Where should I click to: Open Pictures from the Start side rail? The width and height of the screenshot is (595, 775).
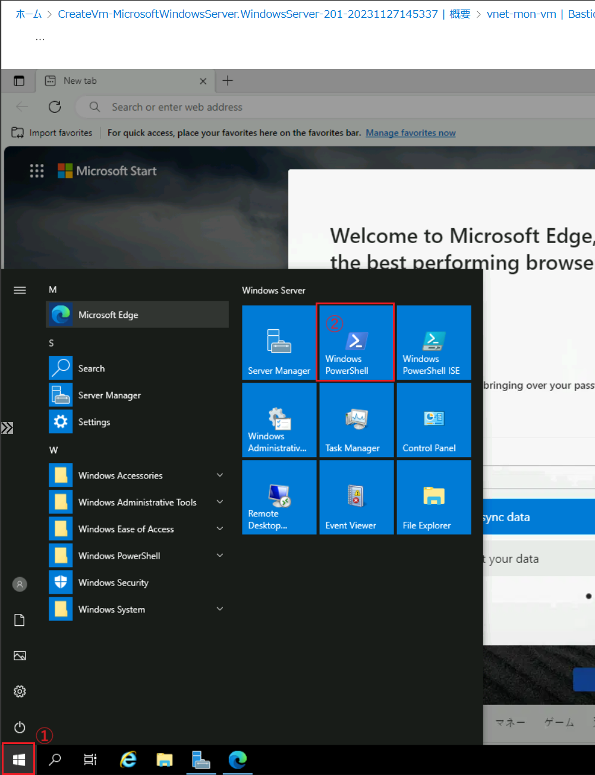(20, 656)
